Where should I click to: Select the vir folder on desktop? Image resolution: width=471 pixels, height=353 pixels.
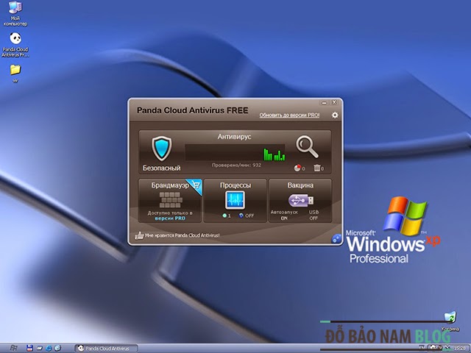15,74
